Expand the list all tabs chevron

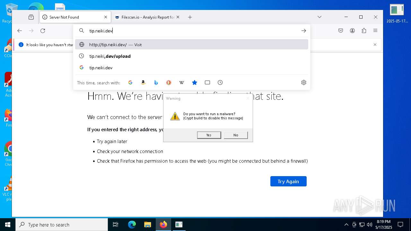[x=319, y=17]
